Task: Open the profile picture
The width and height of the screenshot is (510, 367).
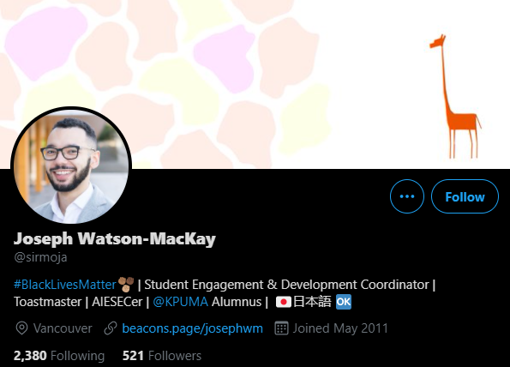Action: 71,166
